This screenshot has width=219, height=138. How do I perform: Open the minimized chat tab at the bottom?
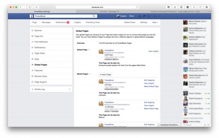[169, 125]
